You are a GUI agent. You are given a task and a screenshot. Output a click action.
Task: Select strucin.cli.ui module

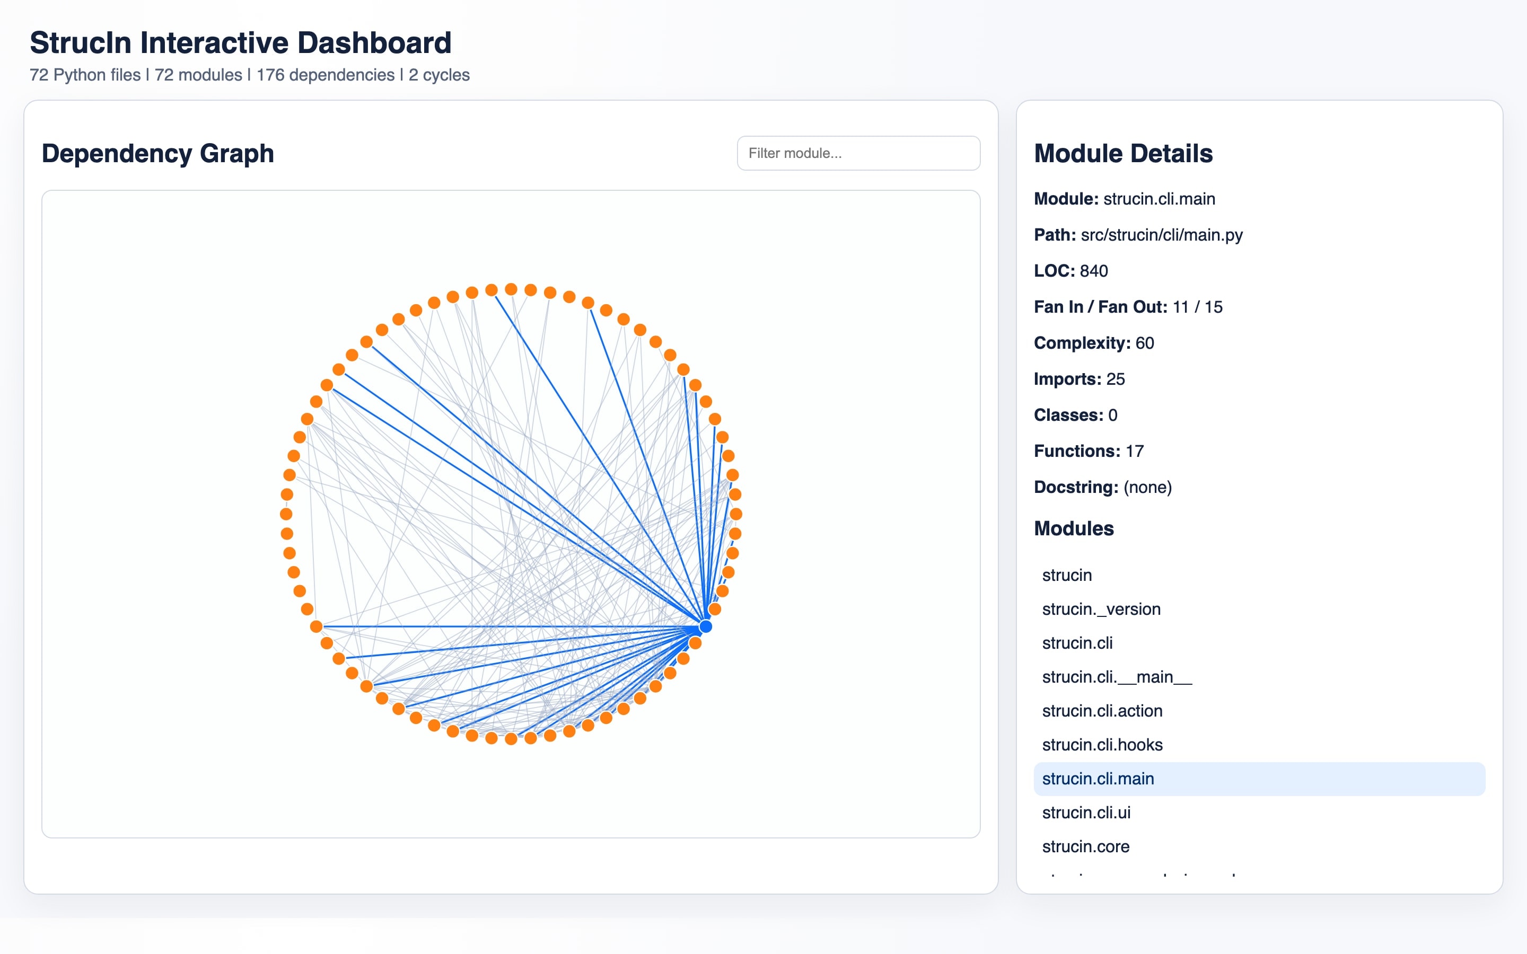click(x=1259, y=812)
